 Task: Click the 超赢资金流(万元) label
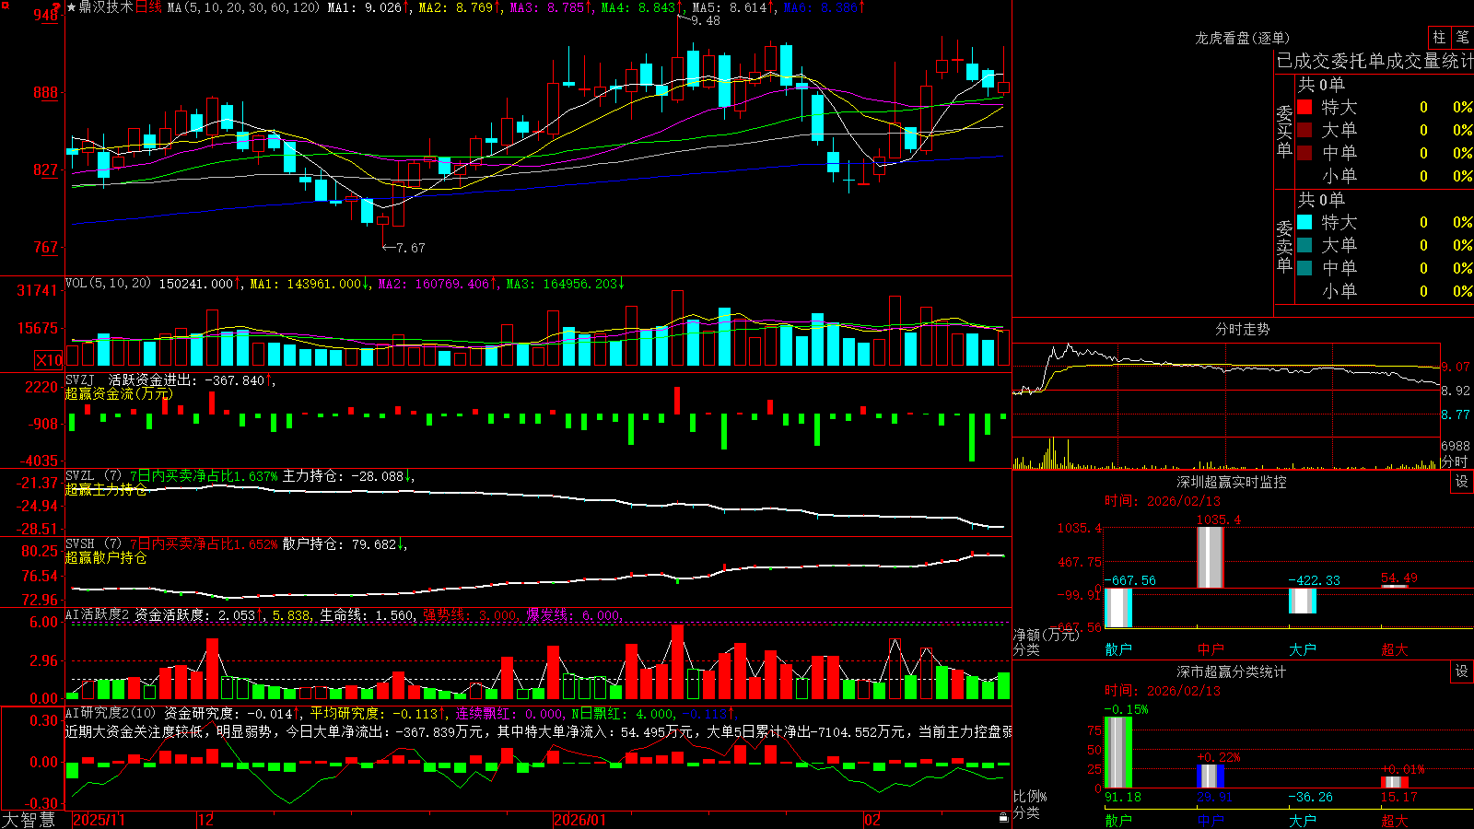coord(119,393)
